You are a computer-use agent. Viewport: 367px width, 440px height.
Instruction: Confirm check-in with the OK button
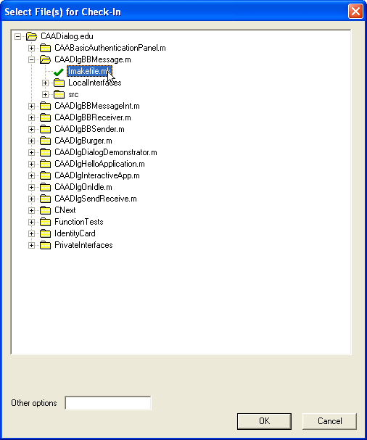pyautogui.click(x=264, y=421)
